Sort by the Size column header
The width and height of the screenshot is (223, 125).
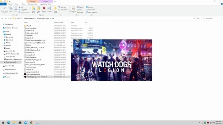89,22
